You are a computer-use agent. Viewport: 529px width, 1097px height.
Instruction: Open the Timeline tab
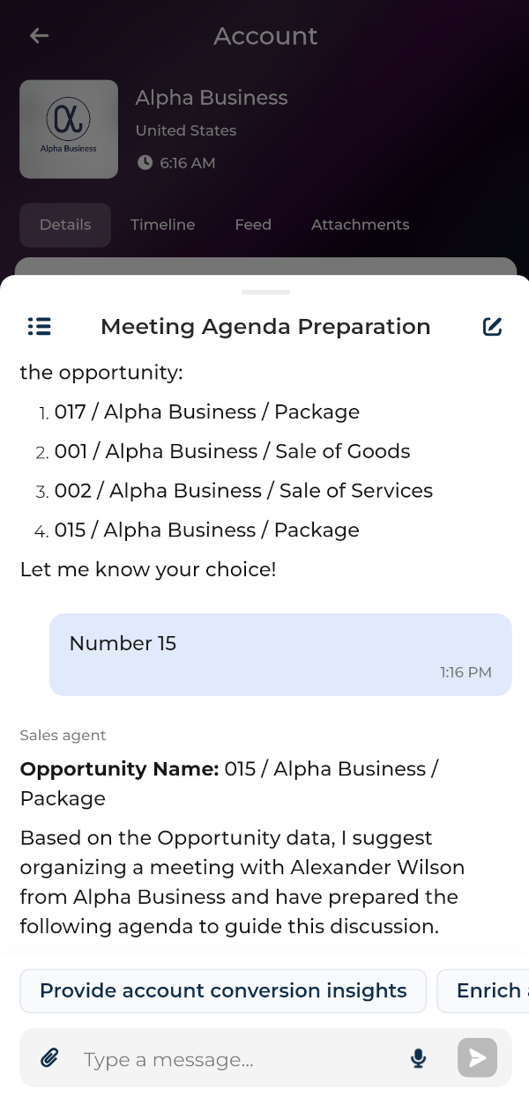pyautogui.click(x=162, y=225)
